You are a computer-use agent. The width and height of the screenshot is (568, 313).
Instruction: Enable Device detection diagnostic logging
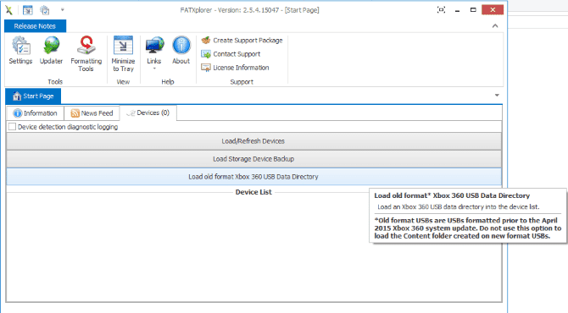[x=13, y=127]
